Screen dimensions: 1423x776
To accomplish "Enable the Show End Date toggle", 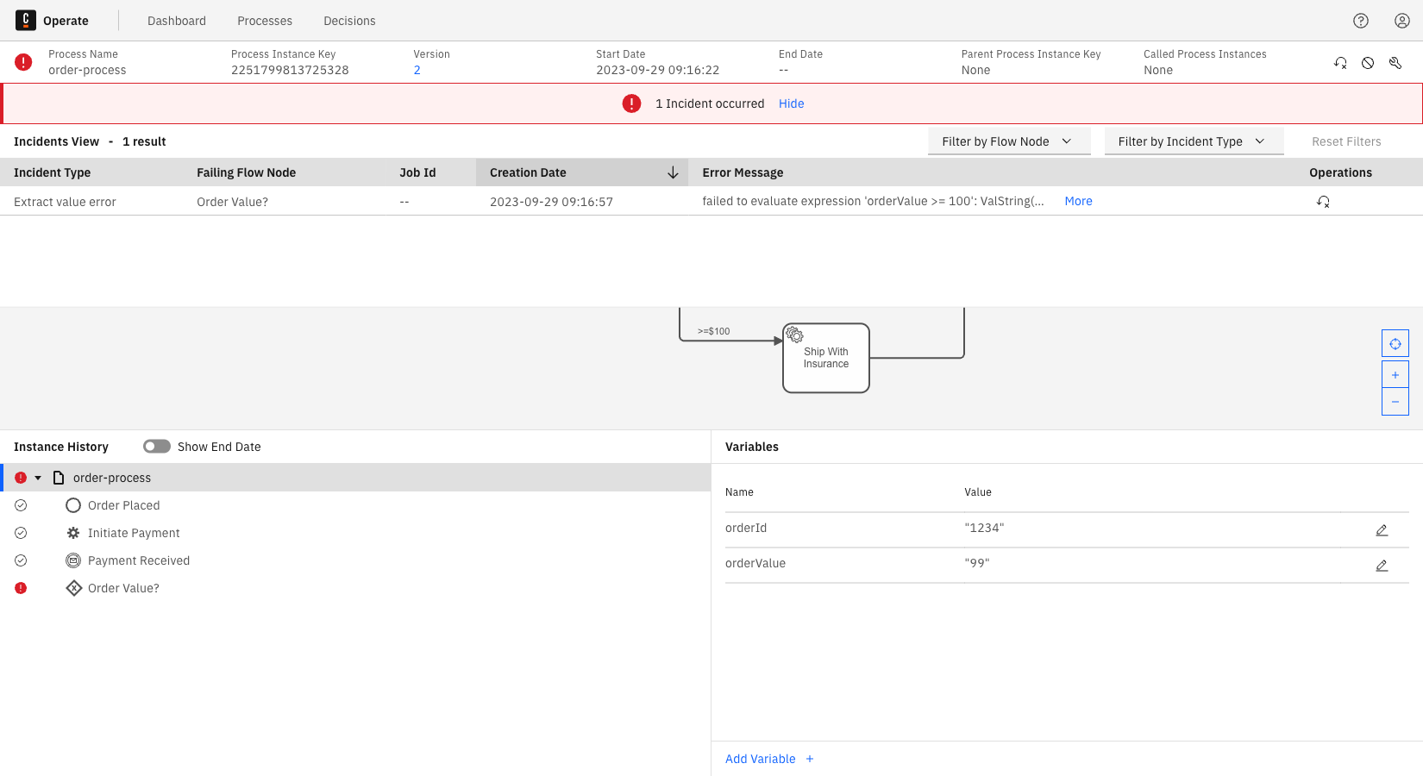I will [156, 446].
